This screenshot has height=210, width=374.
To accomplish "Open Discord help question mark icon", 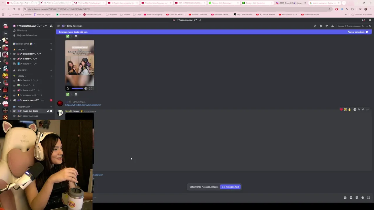I will (370, 20).
